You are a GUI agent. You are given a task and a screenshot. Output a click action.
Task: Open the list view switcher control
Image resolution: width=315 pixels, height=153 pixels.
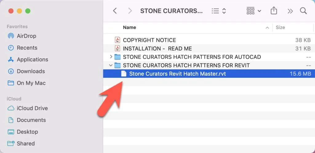(219, 11)
